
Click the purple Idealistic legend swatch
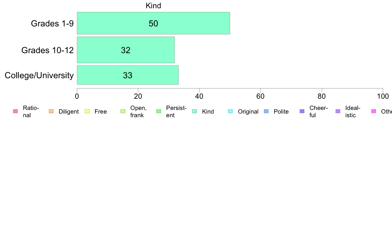(338, 111)
